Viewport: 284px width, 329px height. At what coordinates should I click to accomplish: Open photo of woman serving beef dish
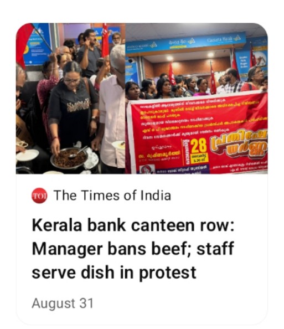point(71,99)
